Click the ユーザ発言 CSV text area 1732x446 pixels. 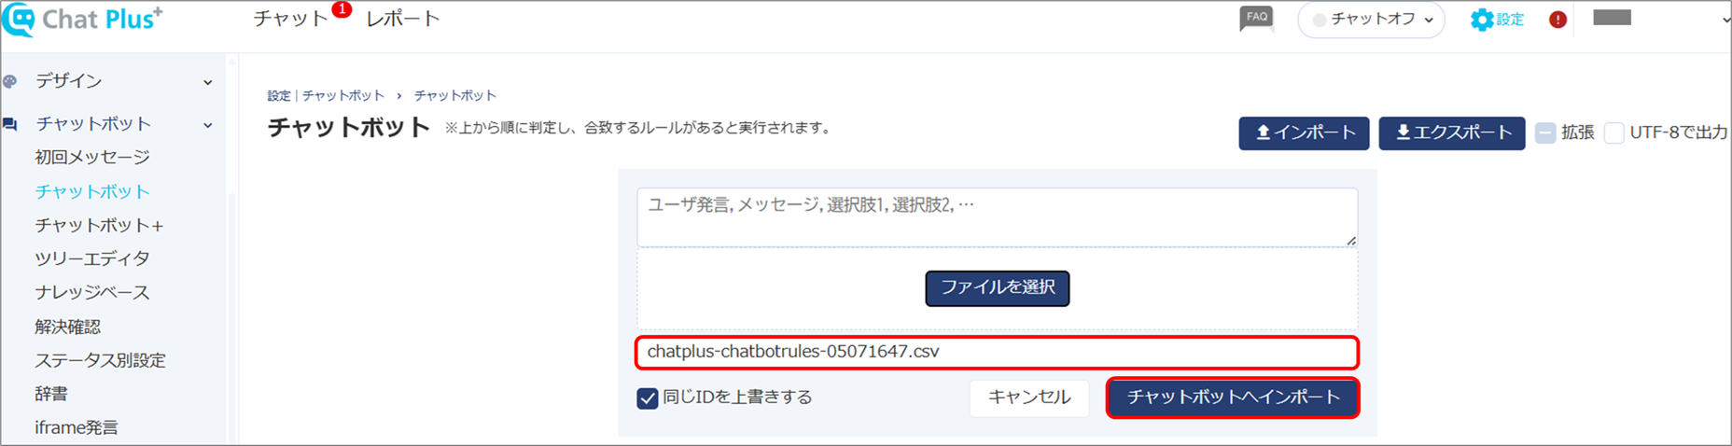997,217
